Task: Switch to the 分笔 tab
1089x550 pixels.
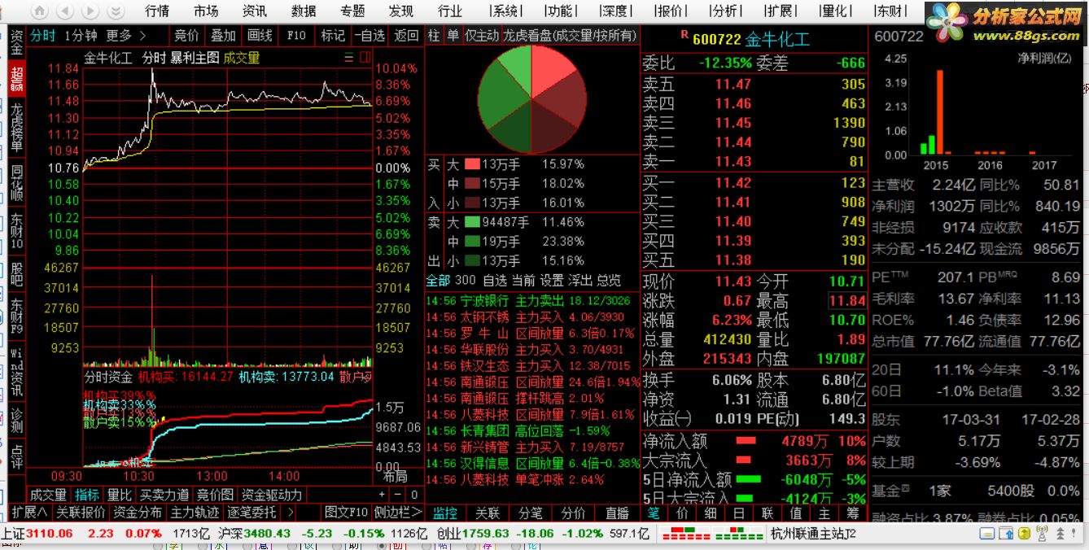Action: click(x=531, y=513)
